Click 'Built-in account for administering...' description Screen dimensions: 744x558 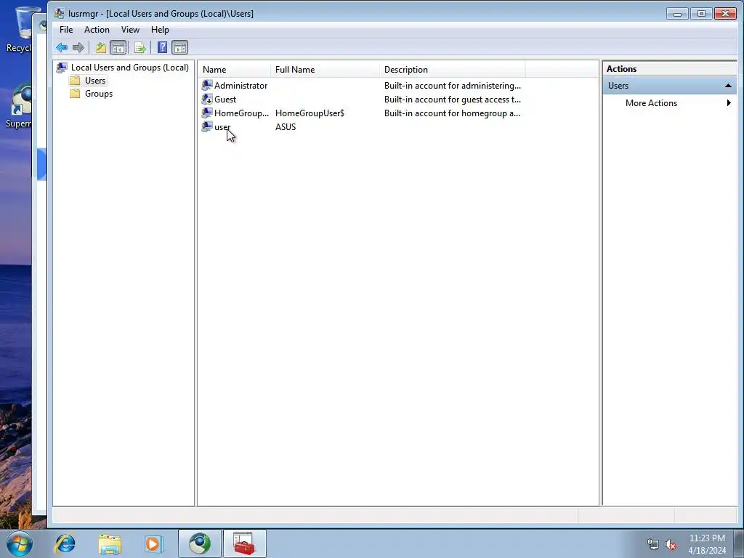[452, 86]
